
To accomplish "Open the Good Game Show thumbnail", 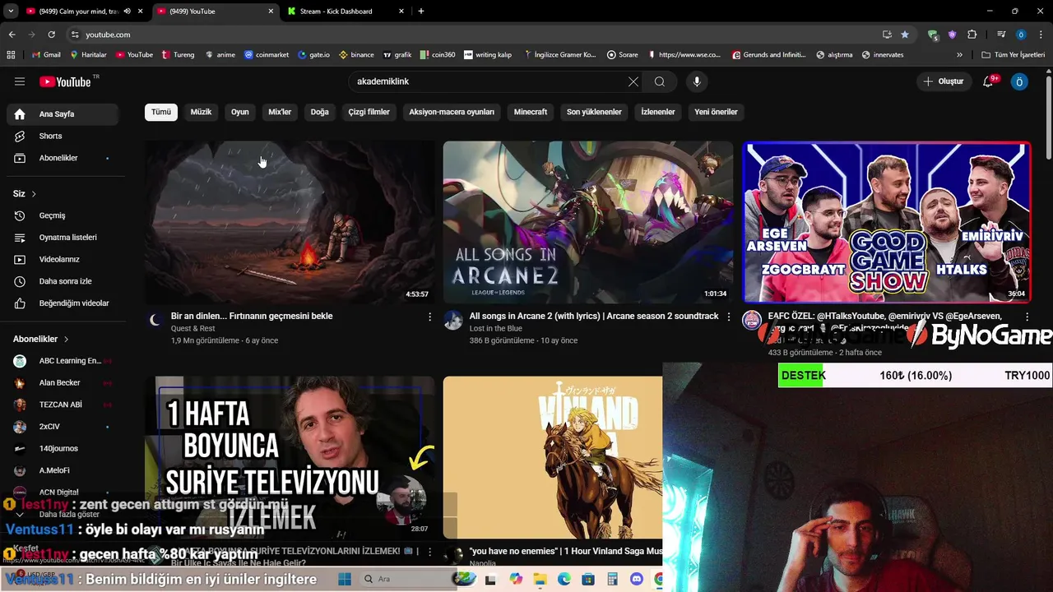I will click(x=886, y=222).
